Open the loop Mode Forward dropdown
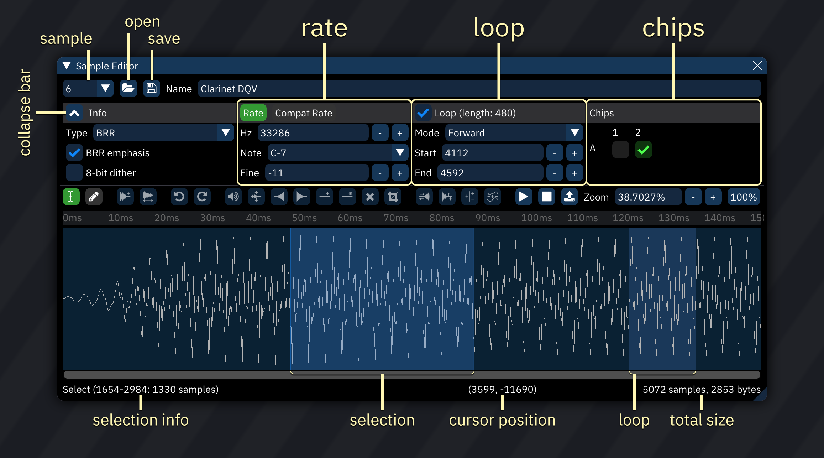 coord(514,133)
